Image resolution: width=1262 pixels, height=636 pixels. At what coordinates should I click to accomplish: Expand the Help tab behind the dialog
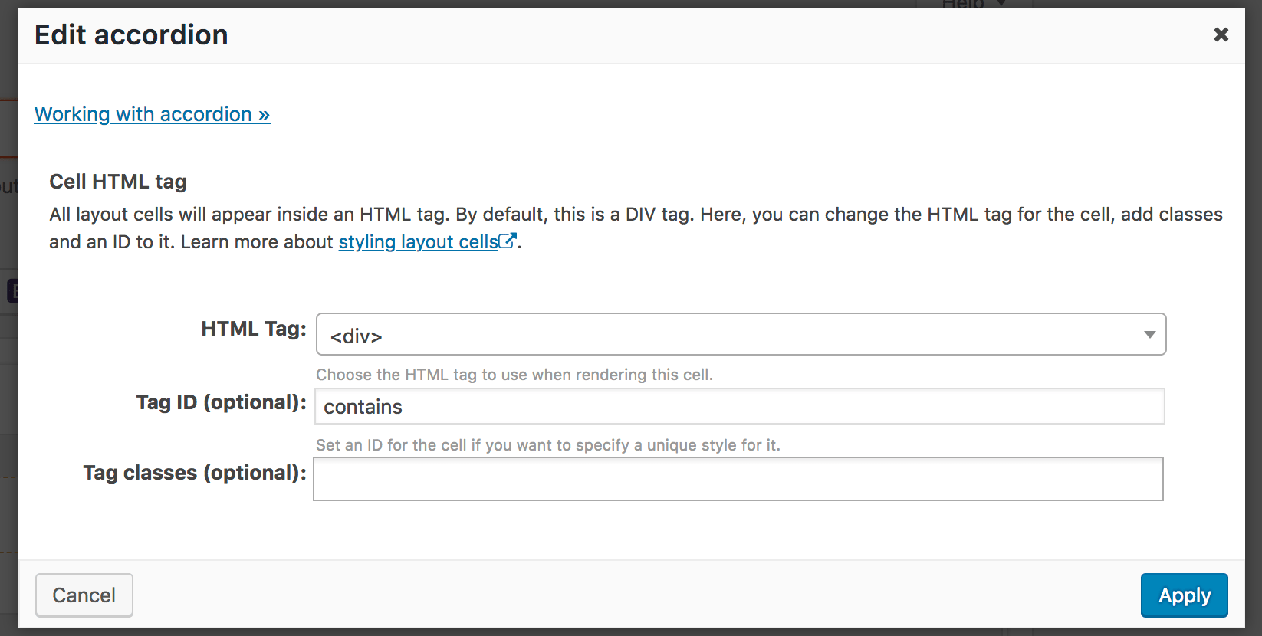click(x=972, y=4)
